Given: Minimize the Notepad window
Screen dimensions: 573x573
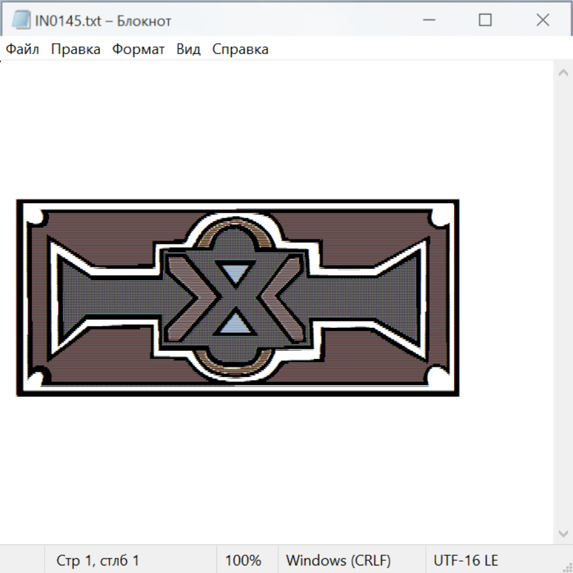Looking at the screenshot, I should click(x=428, y=20).
